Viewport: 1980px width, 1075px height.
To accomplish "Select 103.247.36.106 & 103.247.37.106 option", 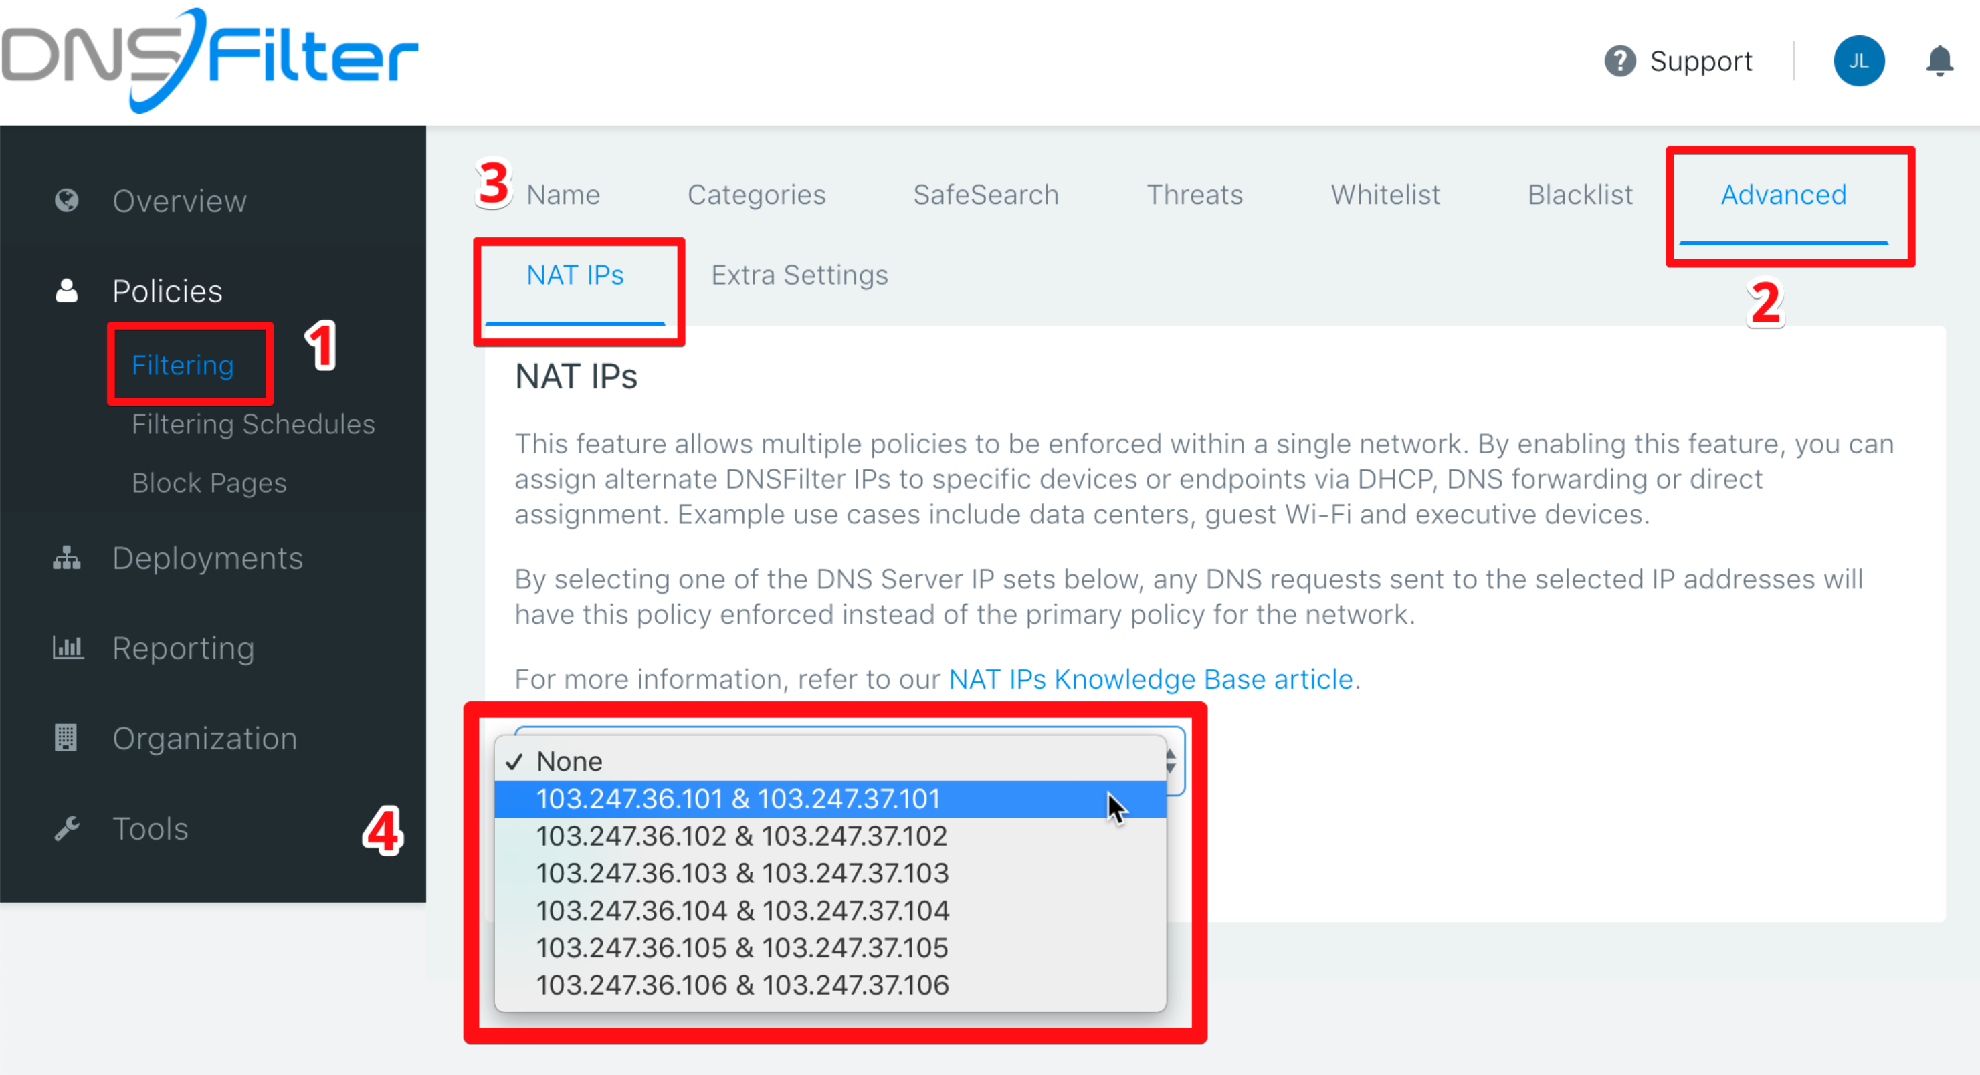I will pyautogui.click(x=830, y=985).
